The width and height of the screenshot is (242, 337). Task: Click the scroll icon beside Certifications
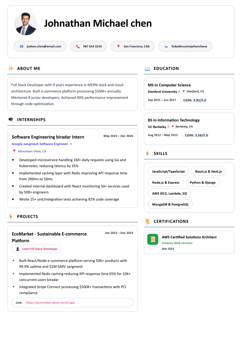pyautogui.click(x=147, y=221)
